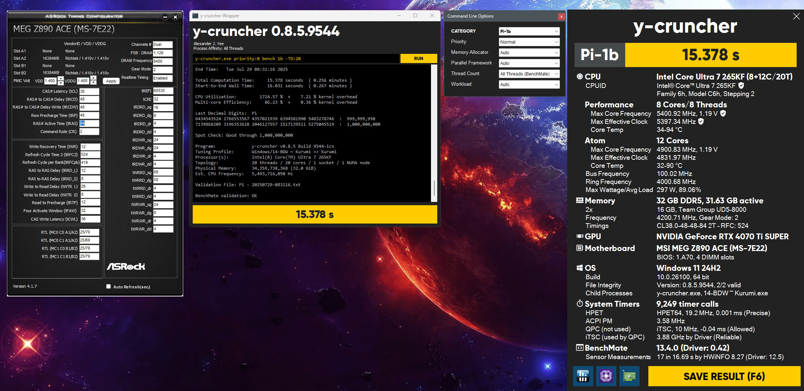
Task: Click the Memory section icon in results
Action: coord(580,200)
